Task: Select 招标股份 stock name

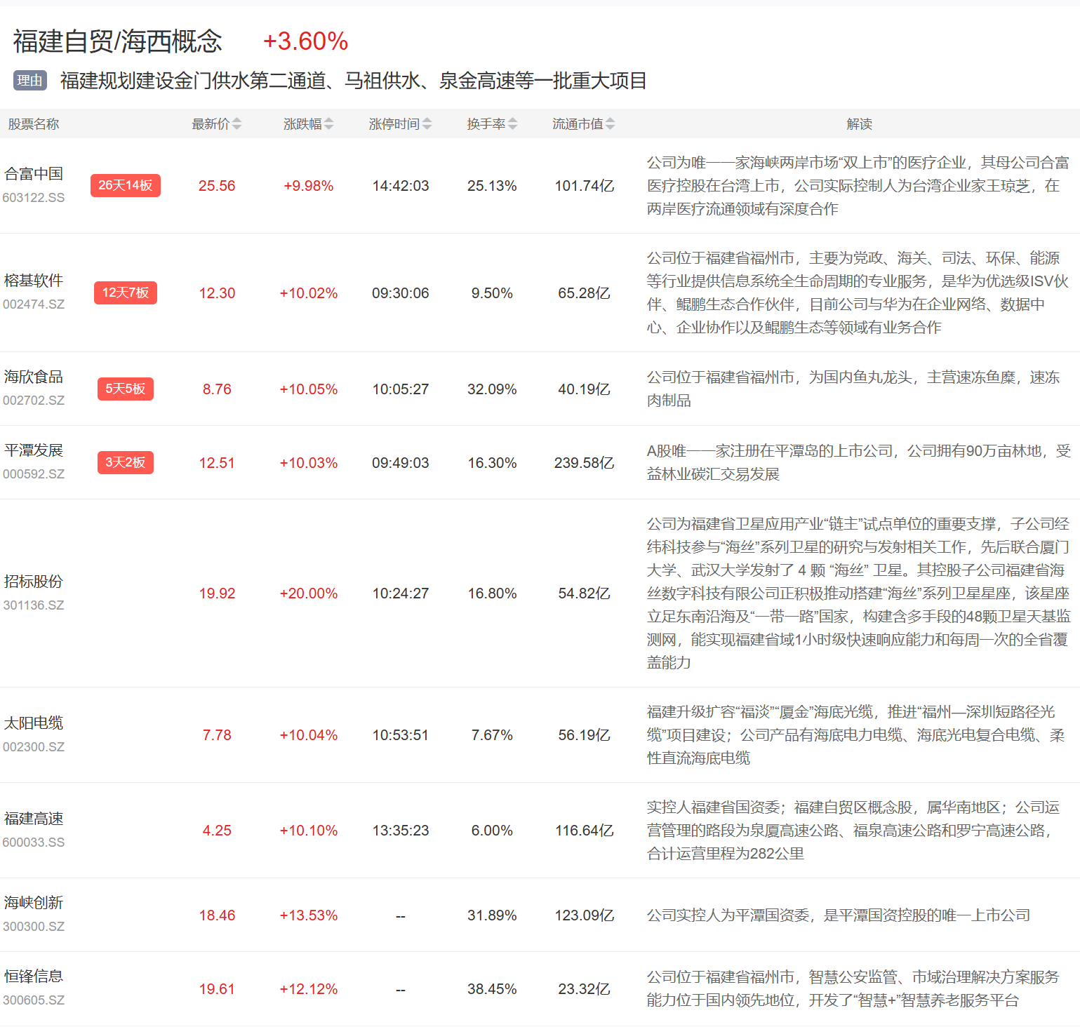Action: click(34, 582)
